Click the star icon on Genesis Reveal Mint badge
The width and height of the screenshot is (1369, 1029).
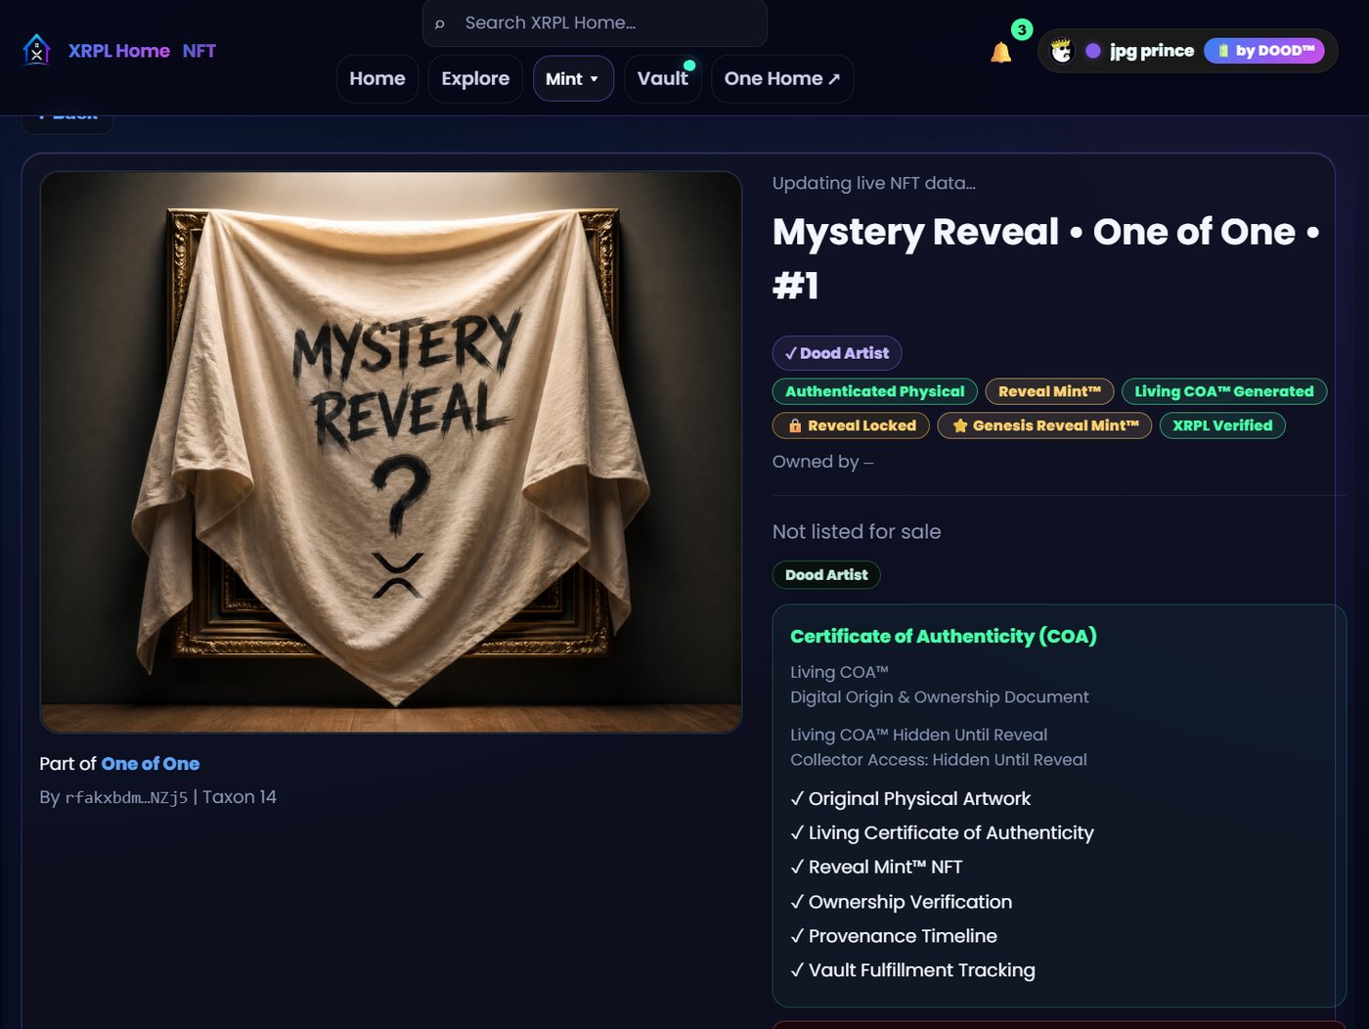(960, 425)
